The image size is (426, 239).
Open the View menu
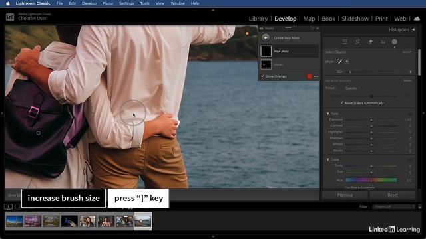coord(160,3)
